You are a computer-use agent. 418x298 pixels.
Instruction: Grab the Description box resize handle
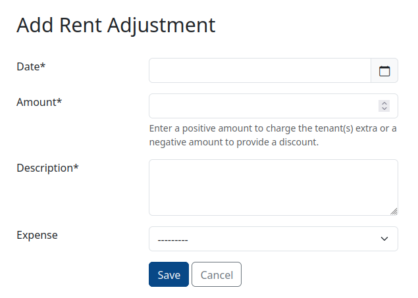point(394,211)
